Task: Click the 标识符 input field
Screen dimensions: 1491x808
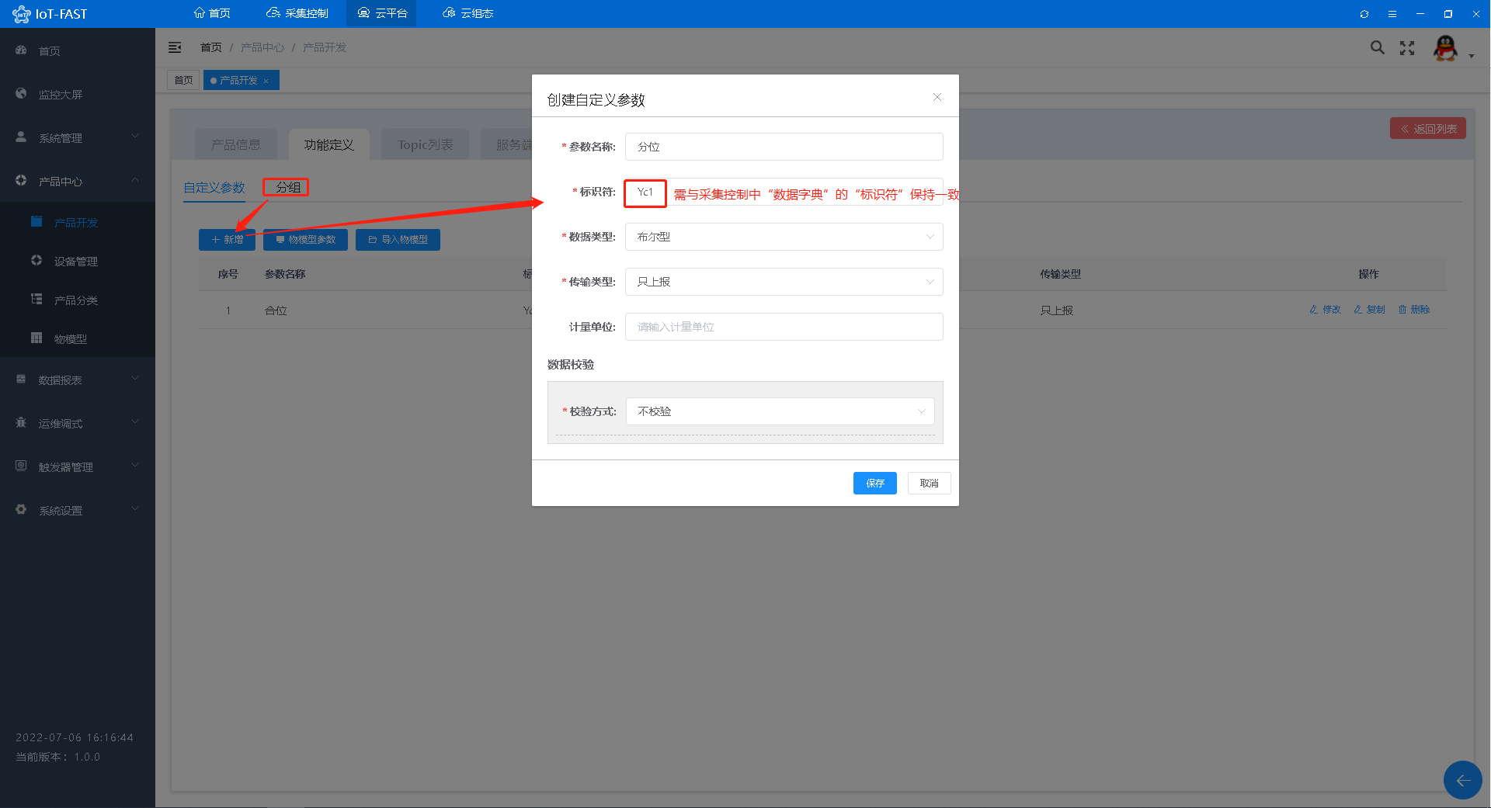Action: [x=784, y=192]
